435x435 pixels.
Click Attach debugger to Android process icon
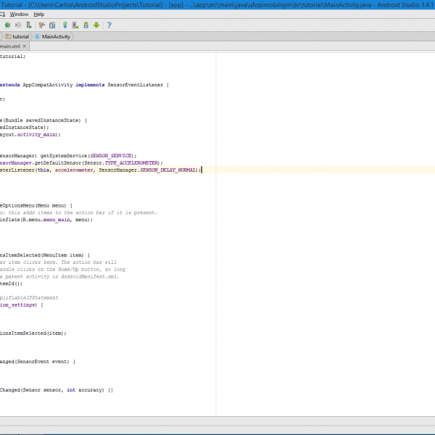pyautogui.click(x=28, y=25)
